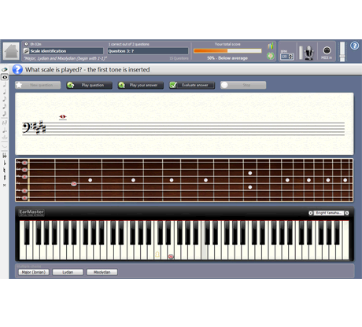Select the dotted note icon in sidebar

pyautogui.click(x=5, y=130)
